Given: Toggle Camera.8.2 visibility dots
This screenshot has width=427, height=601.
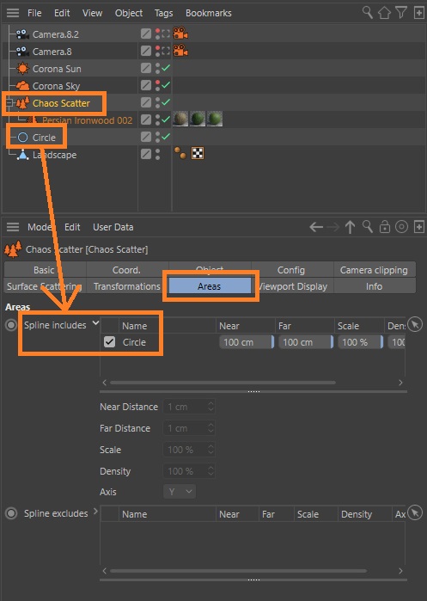Looking at the screenshot, I should 157,34.
